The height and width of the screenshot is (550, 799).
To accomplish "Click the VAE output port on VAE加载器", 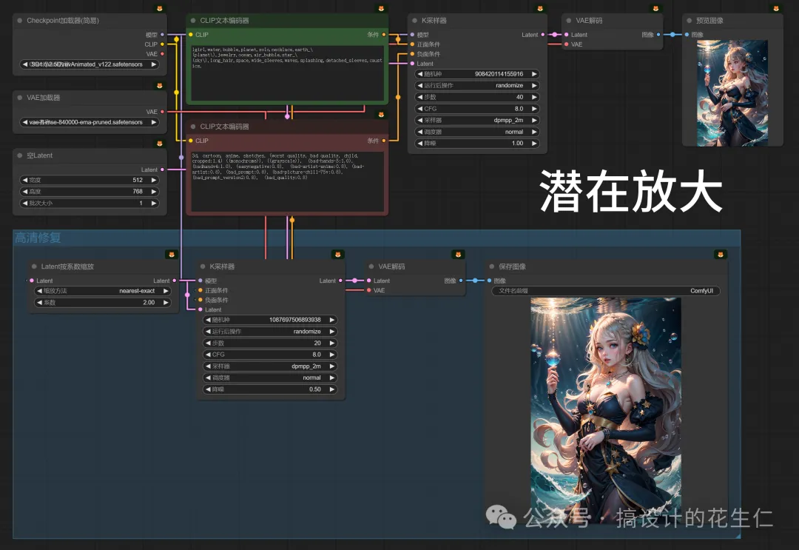I will (163, 112).
